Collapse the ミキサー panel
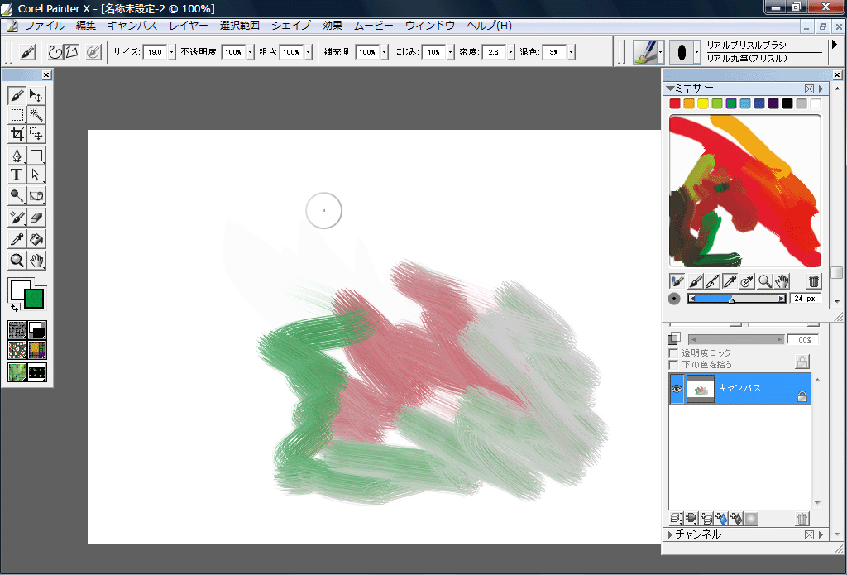The image size is (847, 575). point(670,88)
